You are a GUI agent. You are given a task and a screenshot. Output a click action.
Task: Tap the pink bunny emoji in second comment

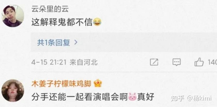(x=132, y=96)
